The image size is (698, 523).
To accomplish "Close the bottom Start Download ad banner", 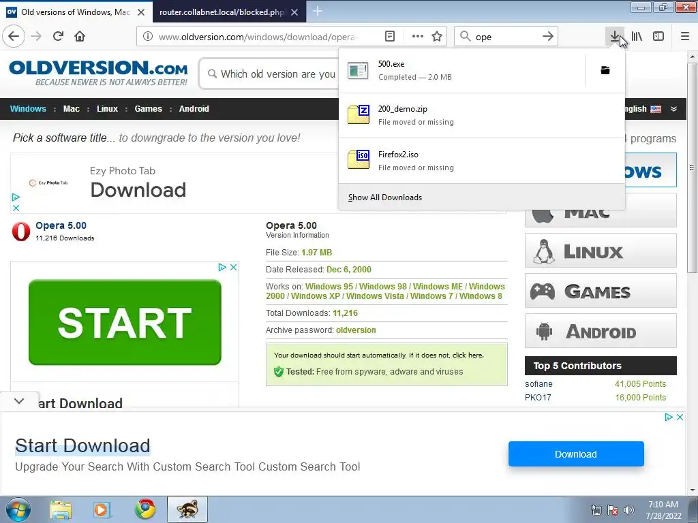I will tap(680, 417).
